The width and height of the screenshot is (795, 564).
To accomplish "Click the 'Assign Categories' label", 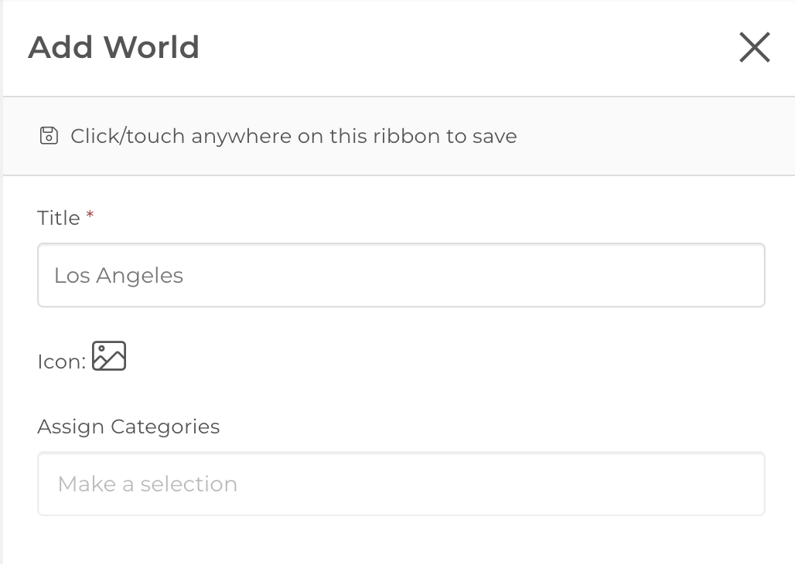I will [128, 426].
